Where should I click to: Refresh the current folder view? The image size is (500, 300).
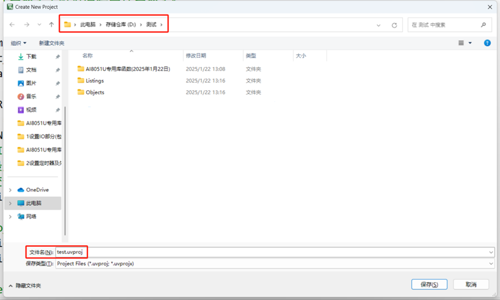point(395,25)
